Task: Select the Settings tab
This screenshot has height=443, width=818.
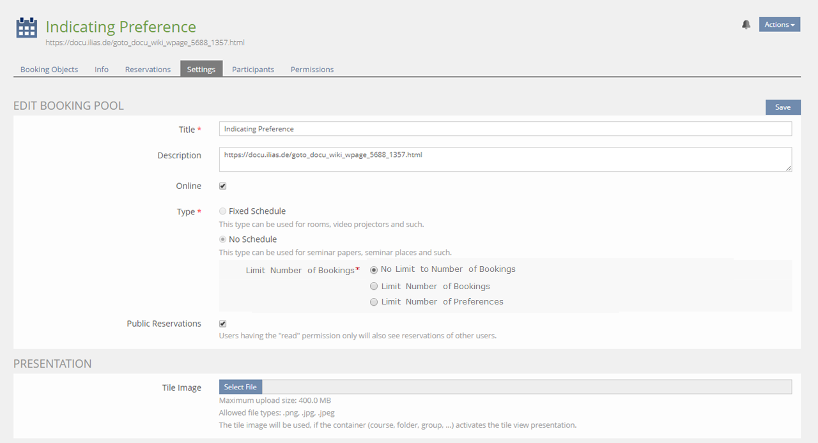Action: [x=201, y=70]
